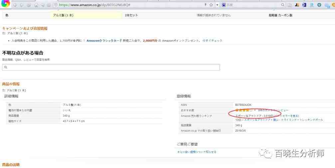This screenshot has width=335, height=168.
Task: Click the colorful browser logo icon
Action: [6, 3]
